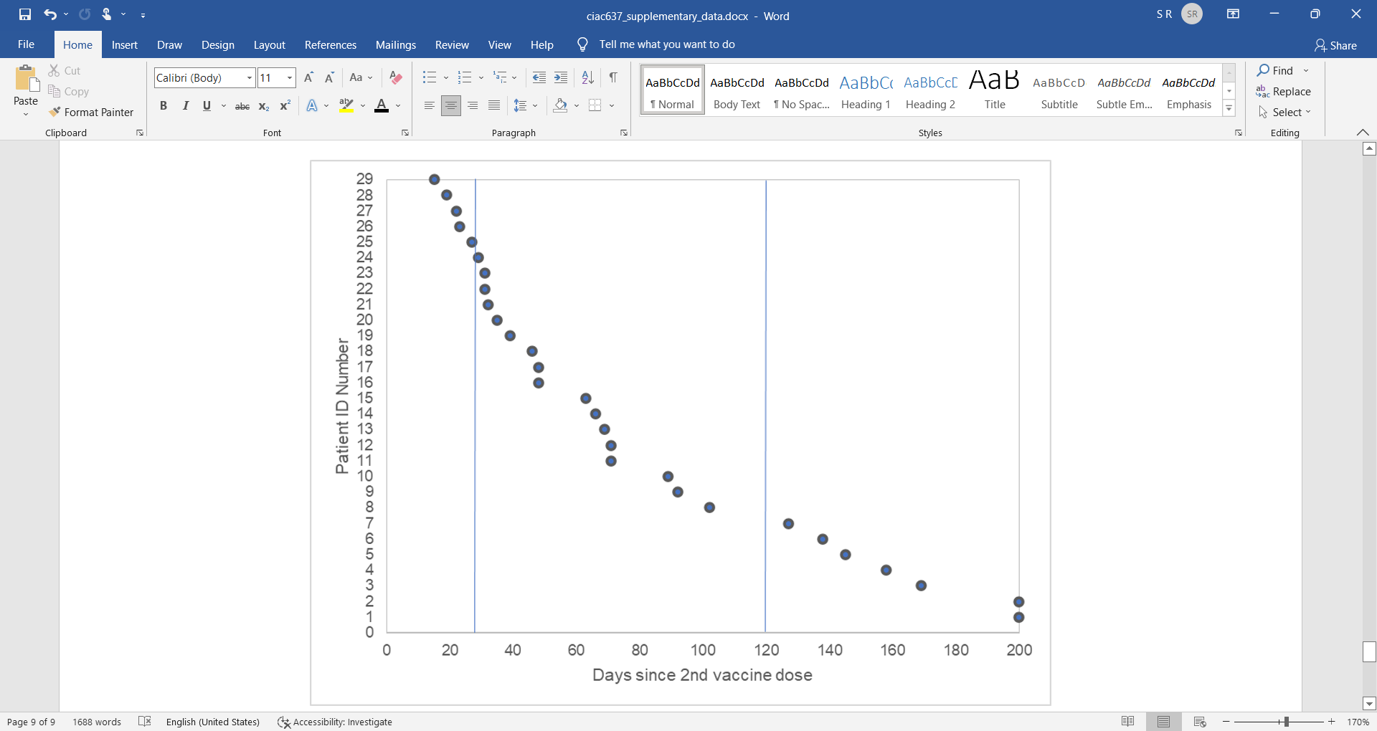This screenshot has height=731, width=1377.
Task: Toggle underline formatting
Action: click(x=207, y=105)
